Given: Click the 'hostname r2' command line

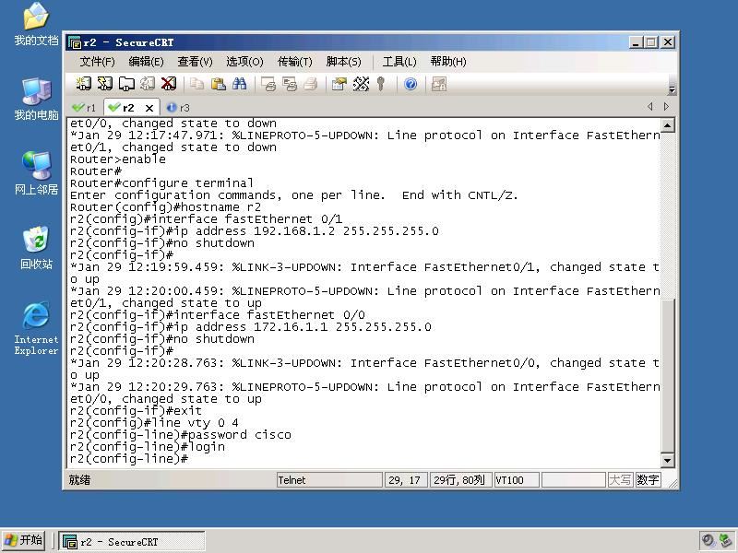Looking at the screenshot, I should (x=165, y=207).
